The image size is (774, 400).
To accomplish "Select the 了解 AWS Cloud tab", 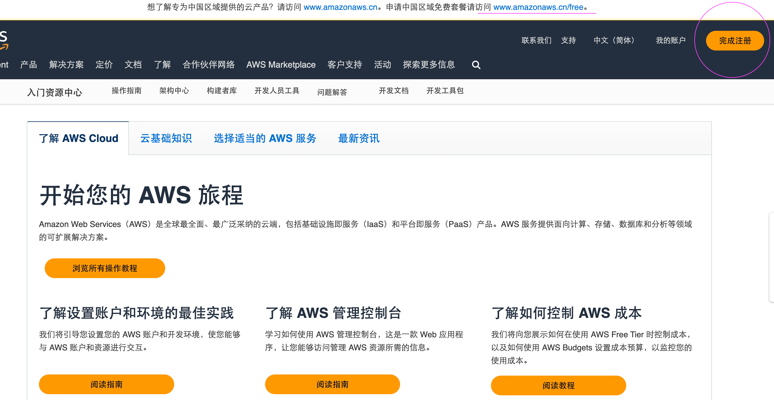I will pos(78,138).
